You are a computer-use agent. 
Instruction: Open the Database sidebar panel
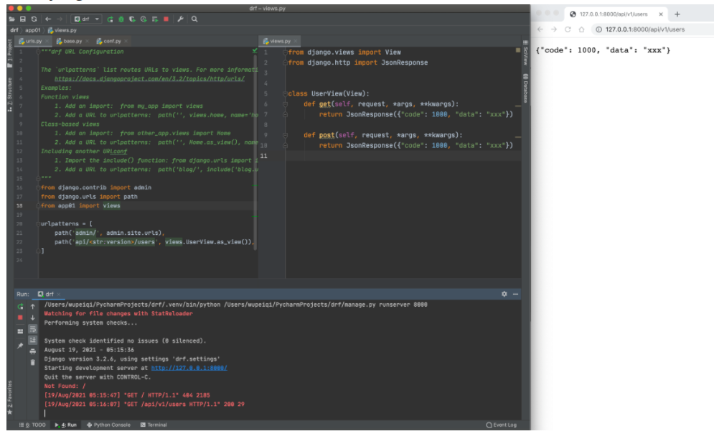(x=525, y=88)
